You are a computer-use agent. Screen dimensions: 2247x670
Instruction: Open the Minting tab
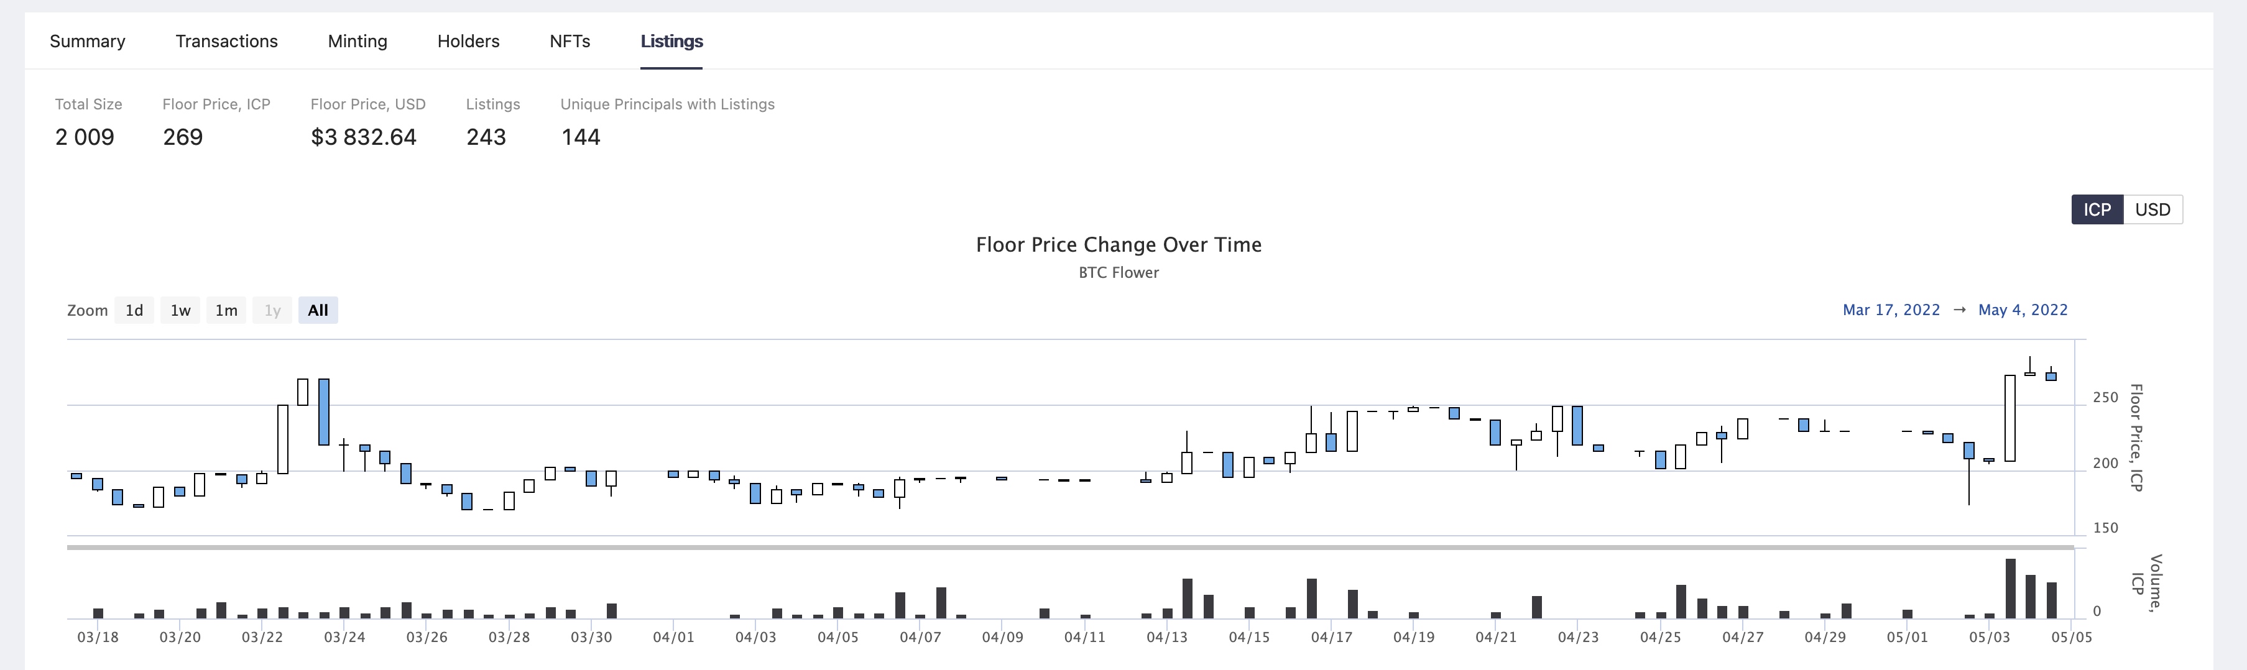(x=357, y=41)
